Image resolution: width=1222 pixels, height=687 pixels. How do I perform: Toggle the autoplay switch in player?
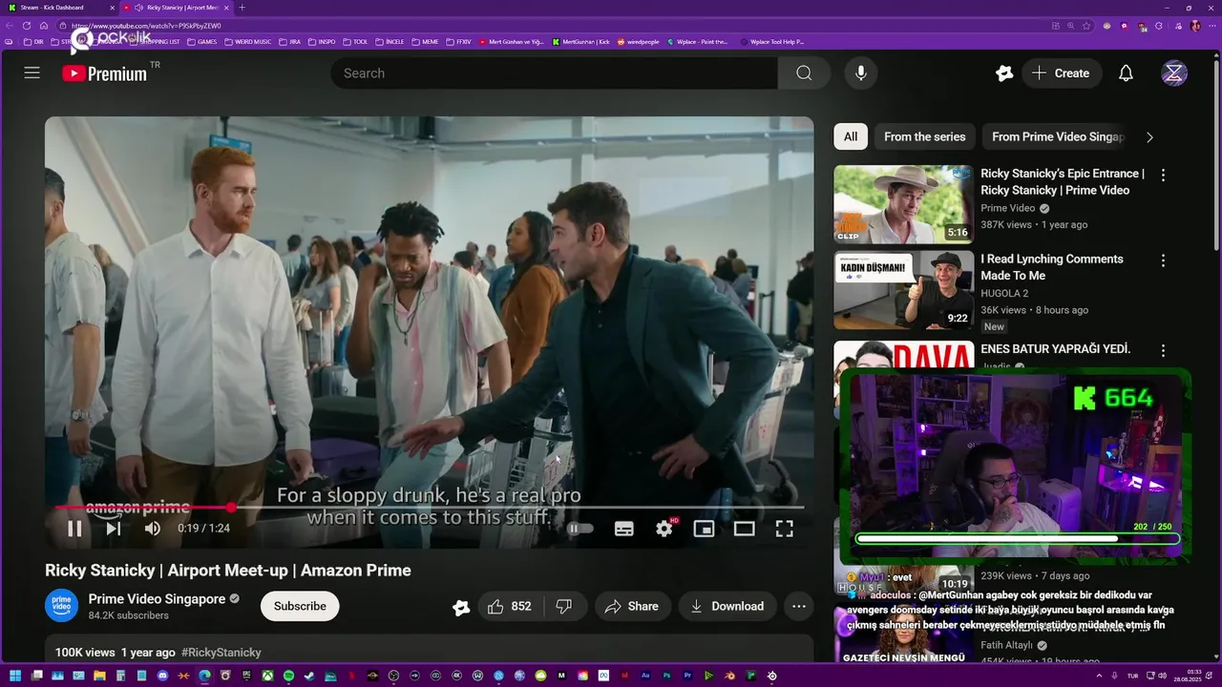(579, 529)
